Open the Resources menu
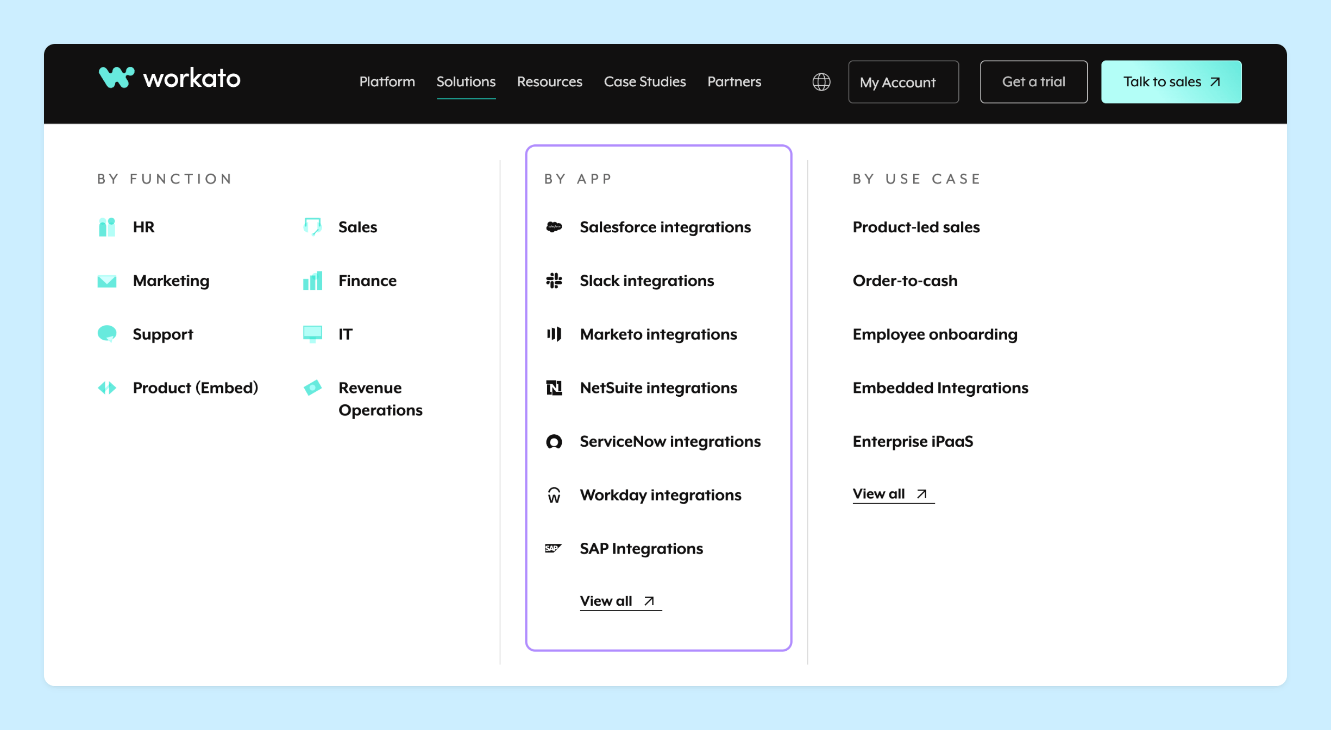The width and height of the screenshot is (1331, 730). coord(549,82)
